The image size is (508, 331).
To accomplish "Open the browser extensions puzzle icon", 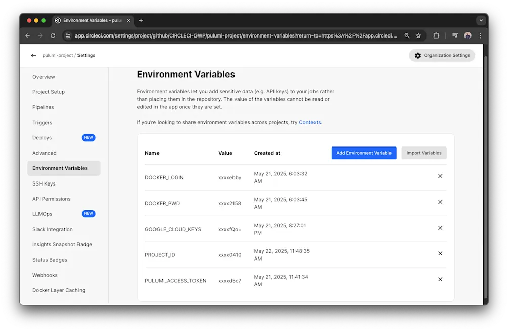I will (x=436, y=35).
